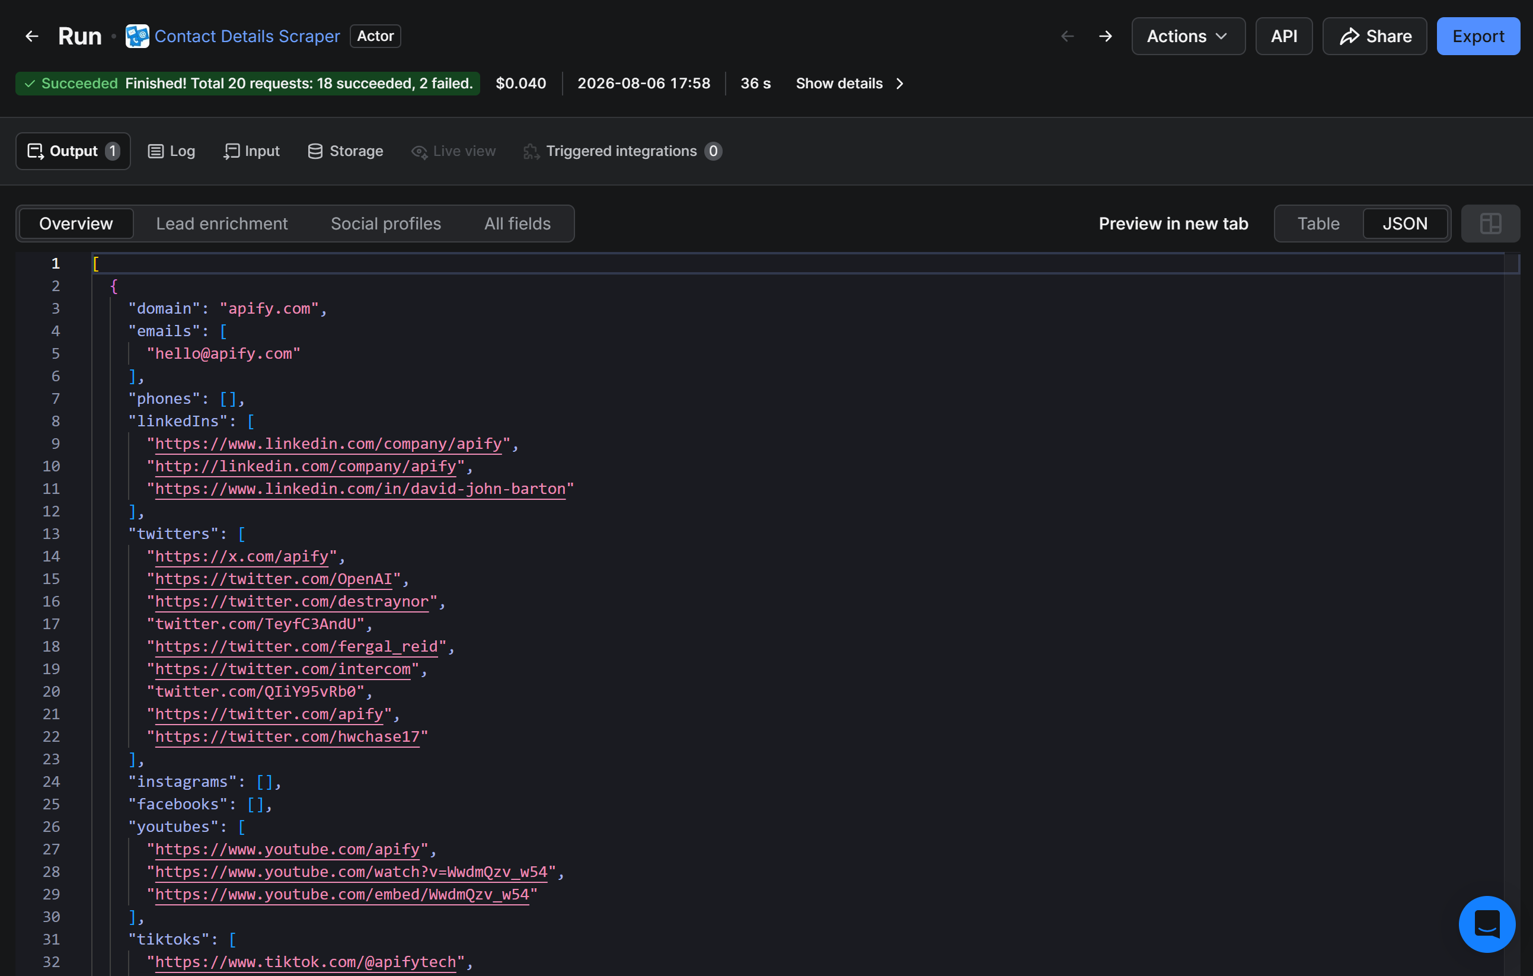Click the Contact Details Scraper actor logo
This screenshot has height=976, width=1533.
coord(137,36)
